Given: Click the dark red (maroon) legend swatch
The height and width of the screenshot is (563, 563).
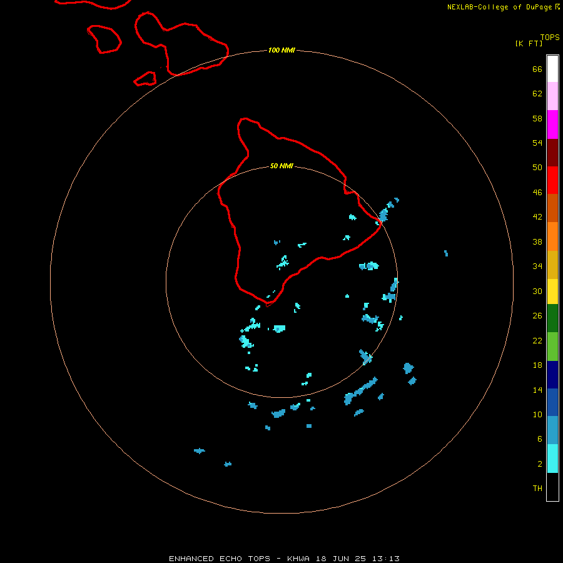Looking at the screenshot, I should tap(552, 153).
